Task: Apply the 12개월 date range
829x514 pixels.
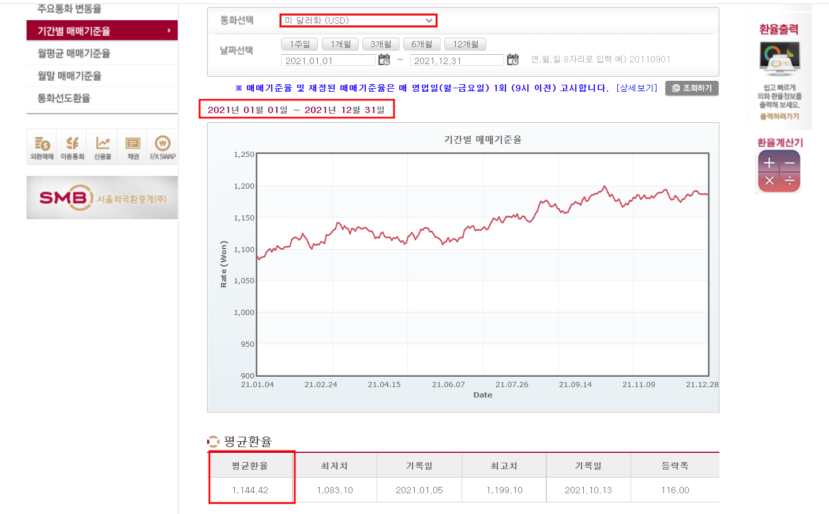Action: click(x=466, y=44)
